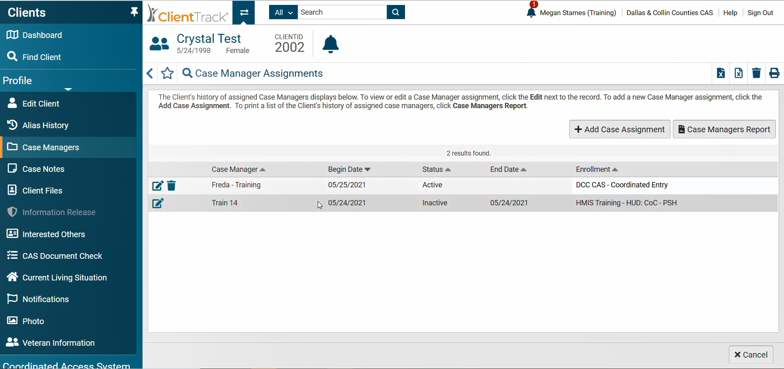The height and width of the screenshot is (369, 784).
Task: Click DCC CAS - Coordinated Entry cell
Action: [621, 185]
